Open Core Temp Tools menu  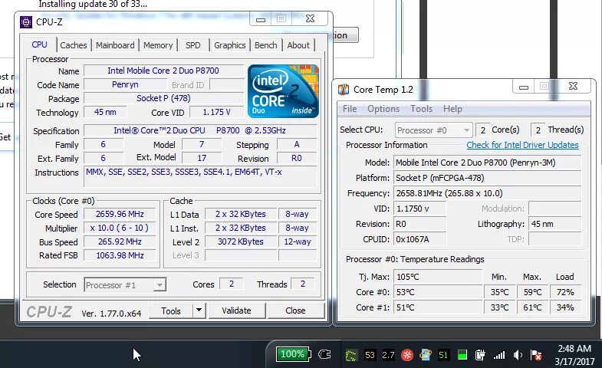(421, 109)
